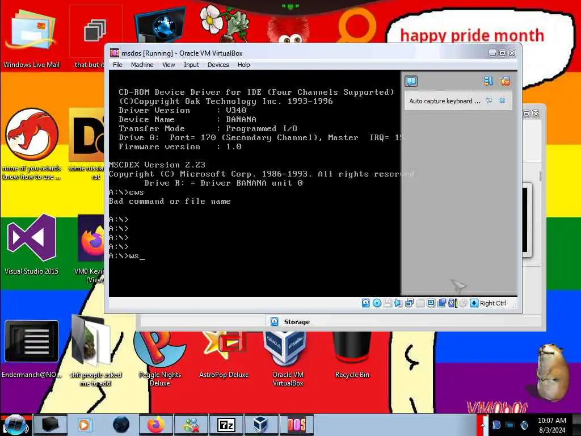Click the keyboard capture arrow icon
Screen dimensions: 581x436
pos(474,303)
